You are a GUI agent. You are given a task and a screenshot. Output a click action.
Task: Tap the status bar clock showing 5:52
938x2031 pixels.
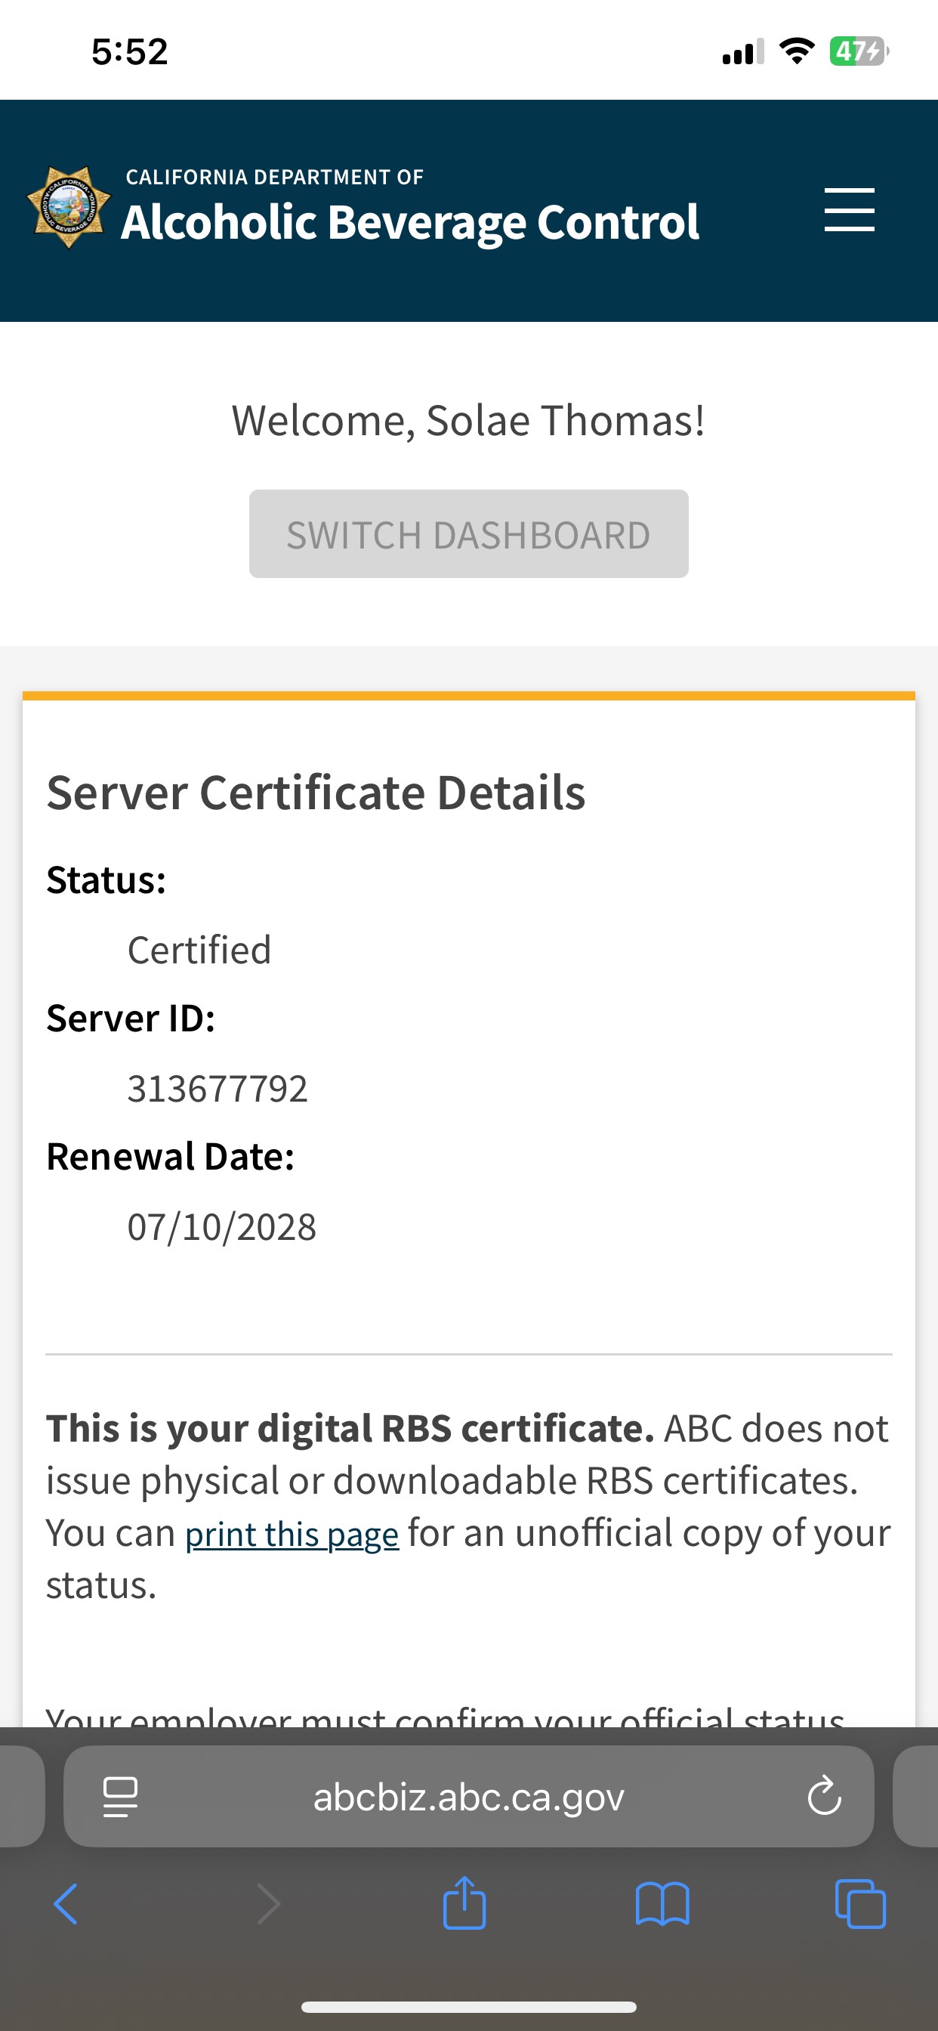(x=130, y=52)
